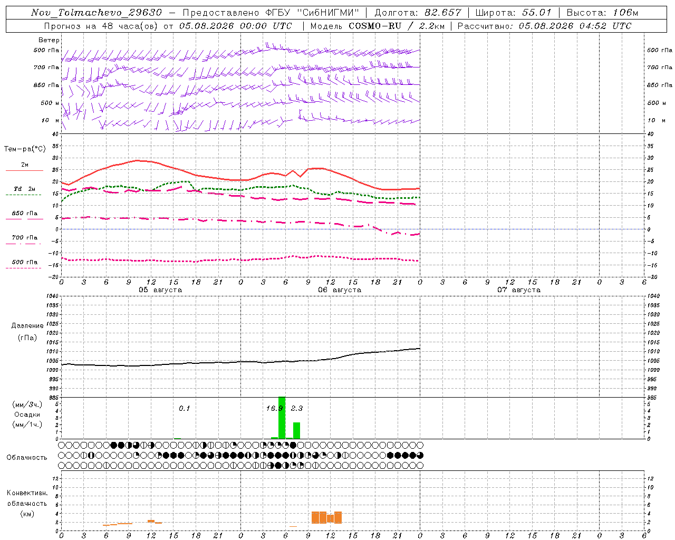Click the Nov_Tolmachevo_29630 station title
This screenshot has width=675, height=540.
(97, 13)
